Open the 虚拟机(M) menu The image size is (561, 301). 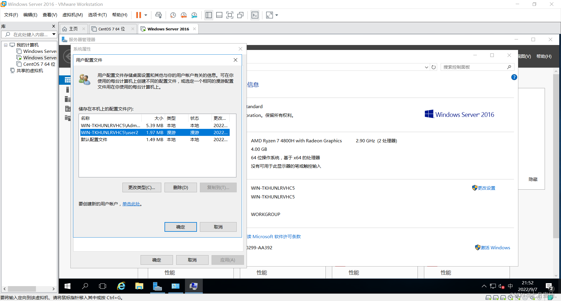tap(73, 15)
